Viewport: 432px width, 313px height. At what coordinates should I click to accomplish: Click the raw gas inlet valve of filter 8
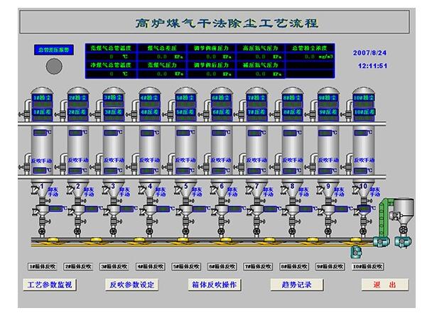tap(276, 114)
